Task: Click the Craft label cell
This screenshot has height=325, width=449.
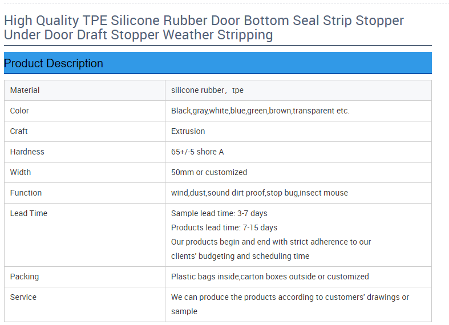Action: click(x=19, y=131)
